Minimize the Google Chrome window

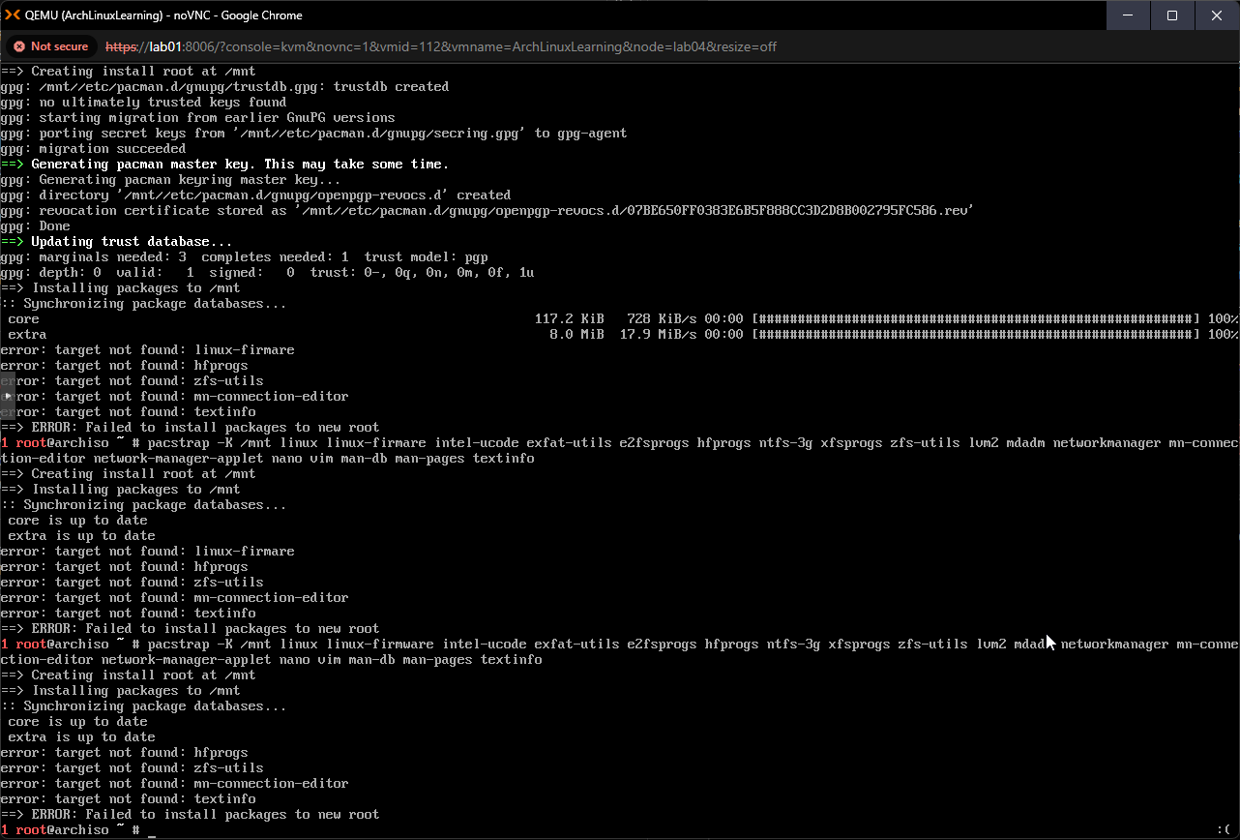1130,15
